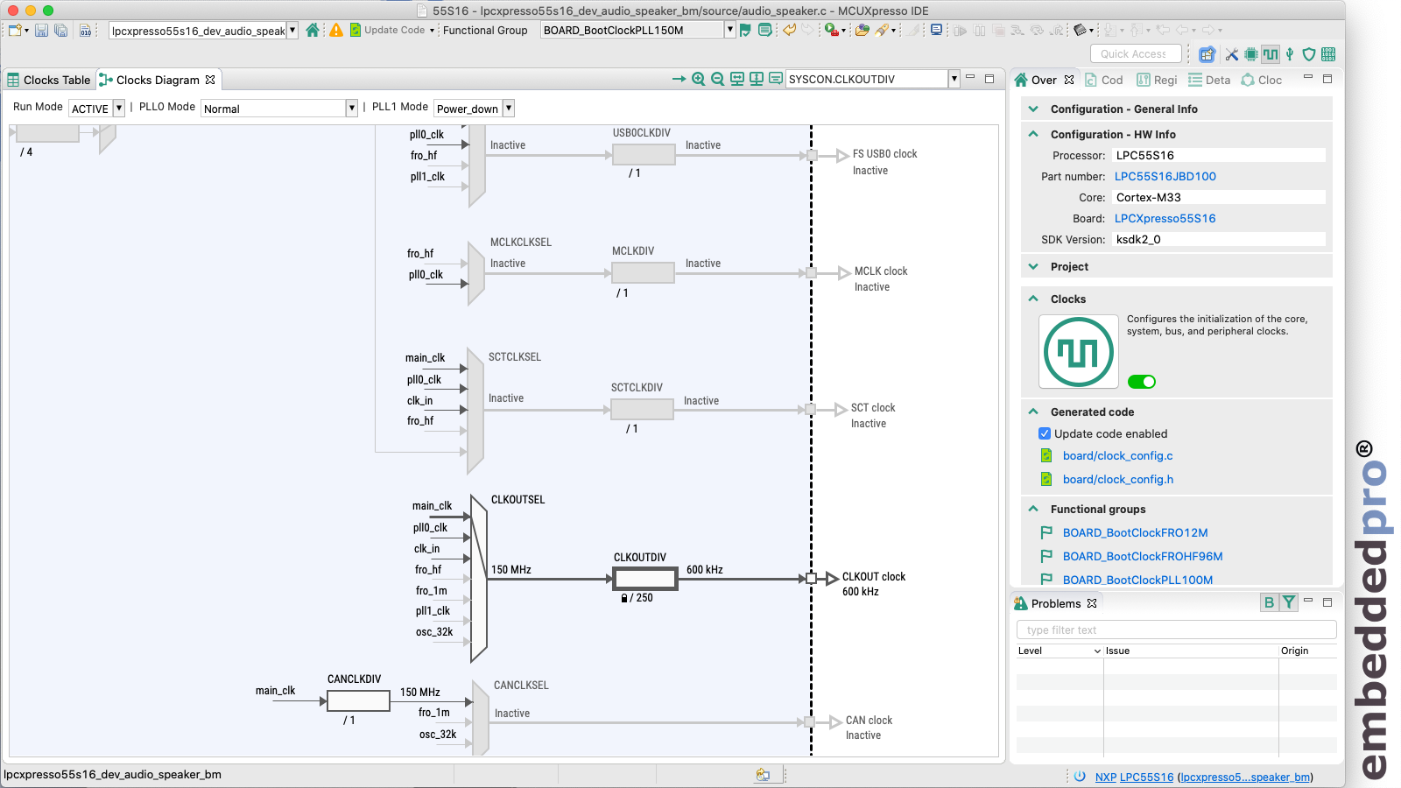Image resolution: width=1401 pixels, height=788 pixels.
Task: Collapse the Configuration - HW Info section
Action: pos(1033,134)
